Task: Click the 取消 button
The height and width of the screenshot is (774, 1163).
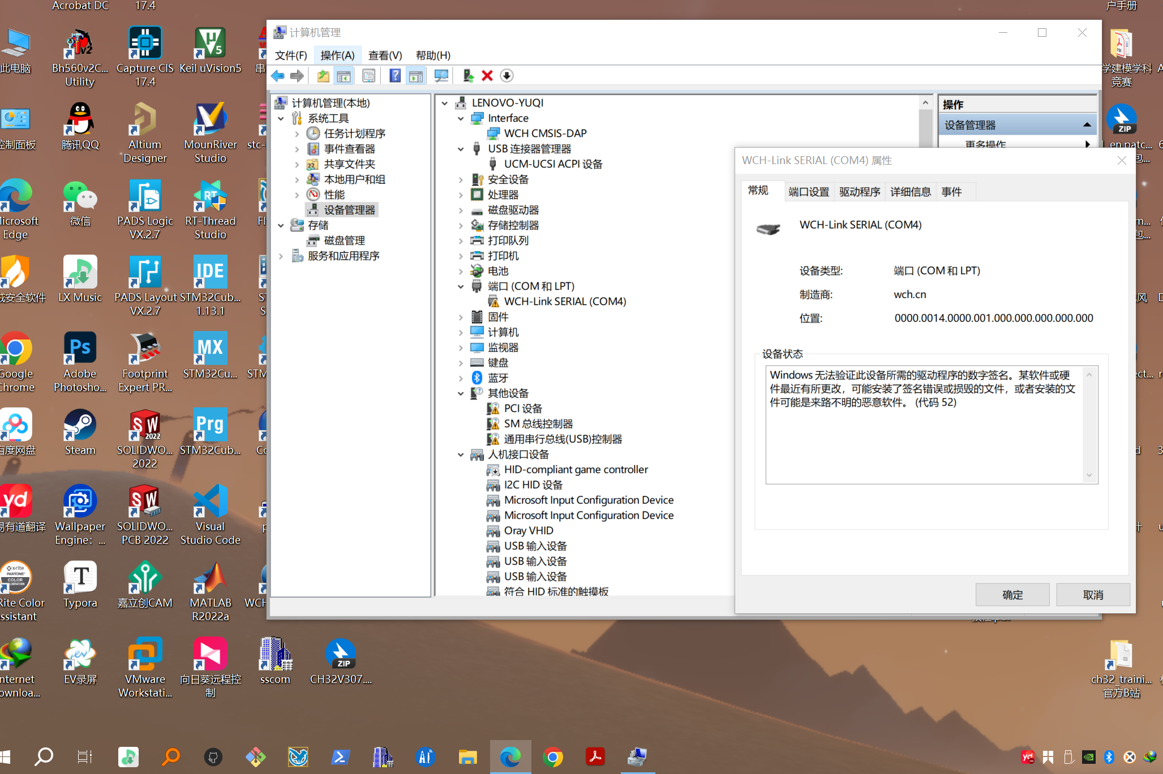Action: click(x=1093, y=595)
